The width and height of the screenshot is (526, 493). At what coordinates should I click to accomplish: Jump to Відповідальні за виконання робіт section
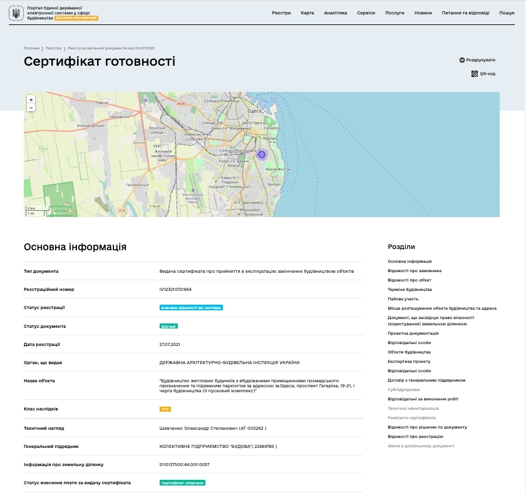pos(423,399)
